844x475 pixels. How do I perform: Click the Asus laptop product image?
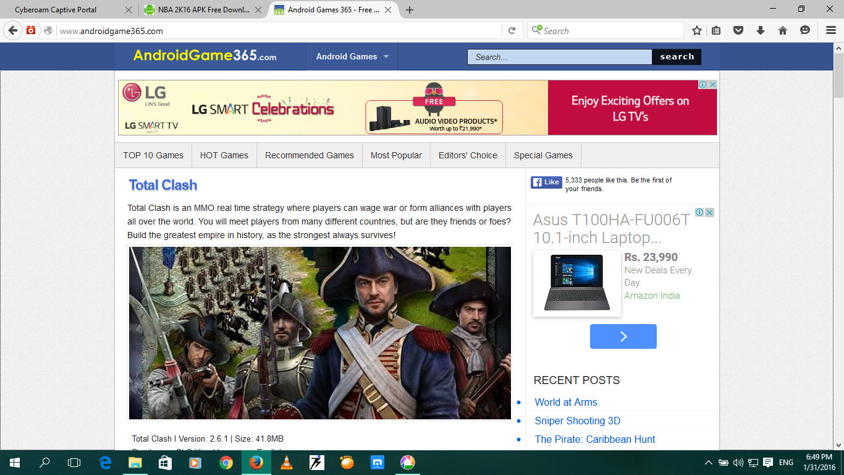(577, 283)
